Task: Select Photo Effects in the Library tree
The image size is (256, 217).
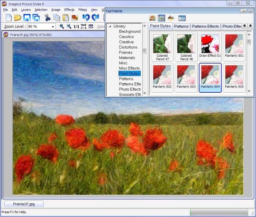Action: [130, 89]
